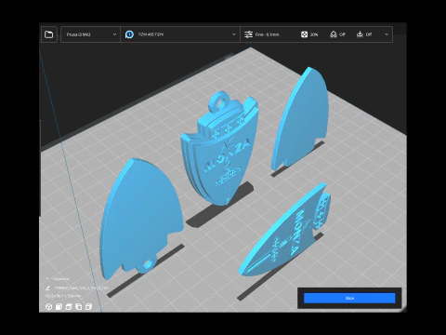The width and height of the screenshot is (446, 335).
Task: Click the print job name text
Action: [x=82, y=288]
